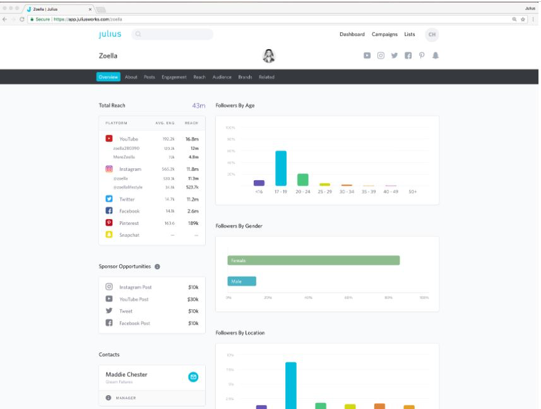Click the Twitter icon in Zoella's social row
541x409 pixels.
tap(394, 55)
